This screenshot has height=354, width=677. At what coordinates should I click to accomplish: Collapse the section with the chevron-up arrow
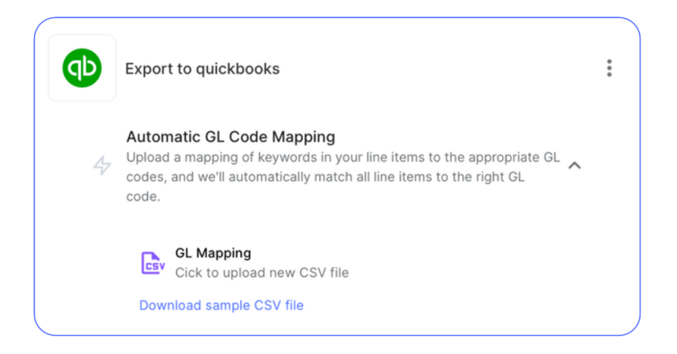coord(574,166)
